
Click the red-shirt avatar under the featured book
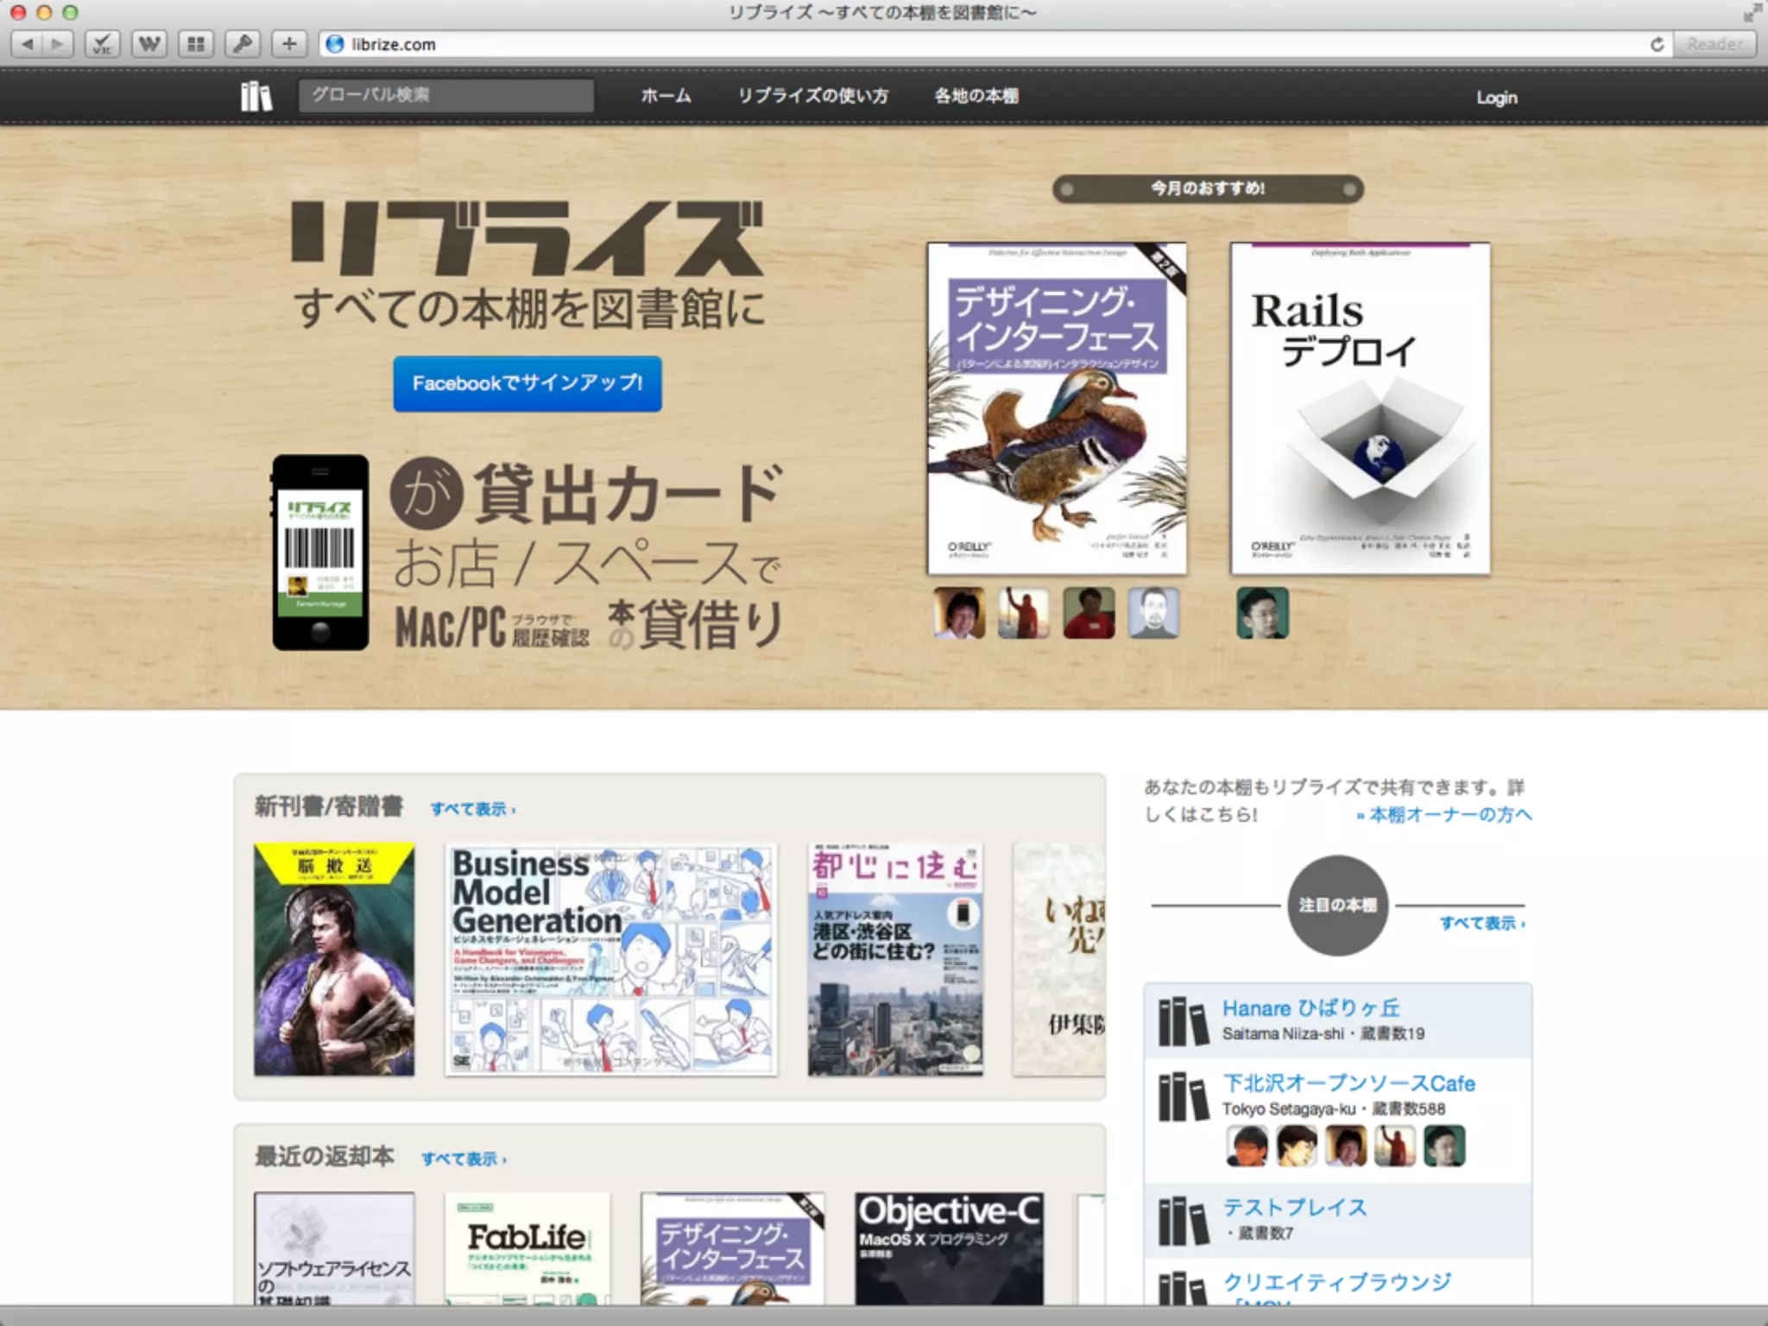pyautogui.click(x=1089, y=613)
